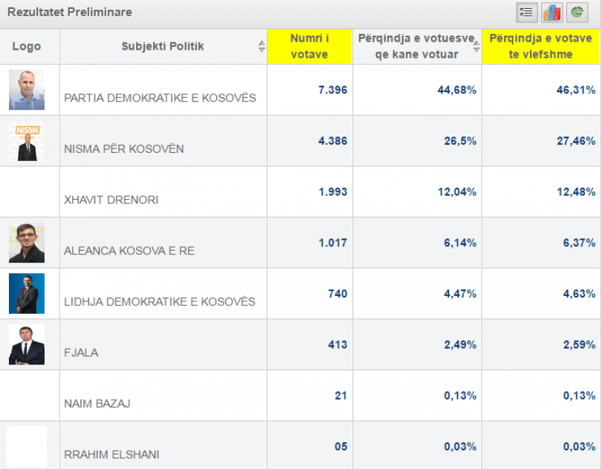Click the PARTIA DEMOKRATIKE E KOSOVËS name
602x469 pixels.
point(160,98)
